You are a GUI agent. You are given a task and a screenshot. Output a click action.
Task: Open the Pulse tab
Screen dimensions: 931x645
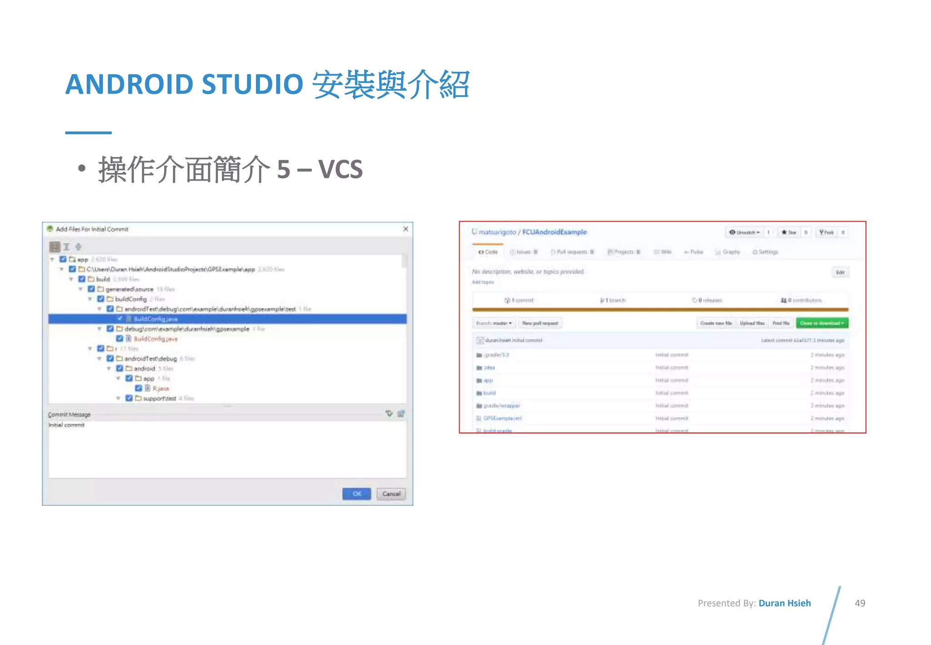tap(694, 252)
